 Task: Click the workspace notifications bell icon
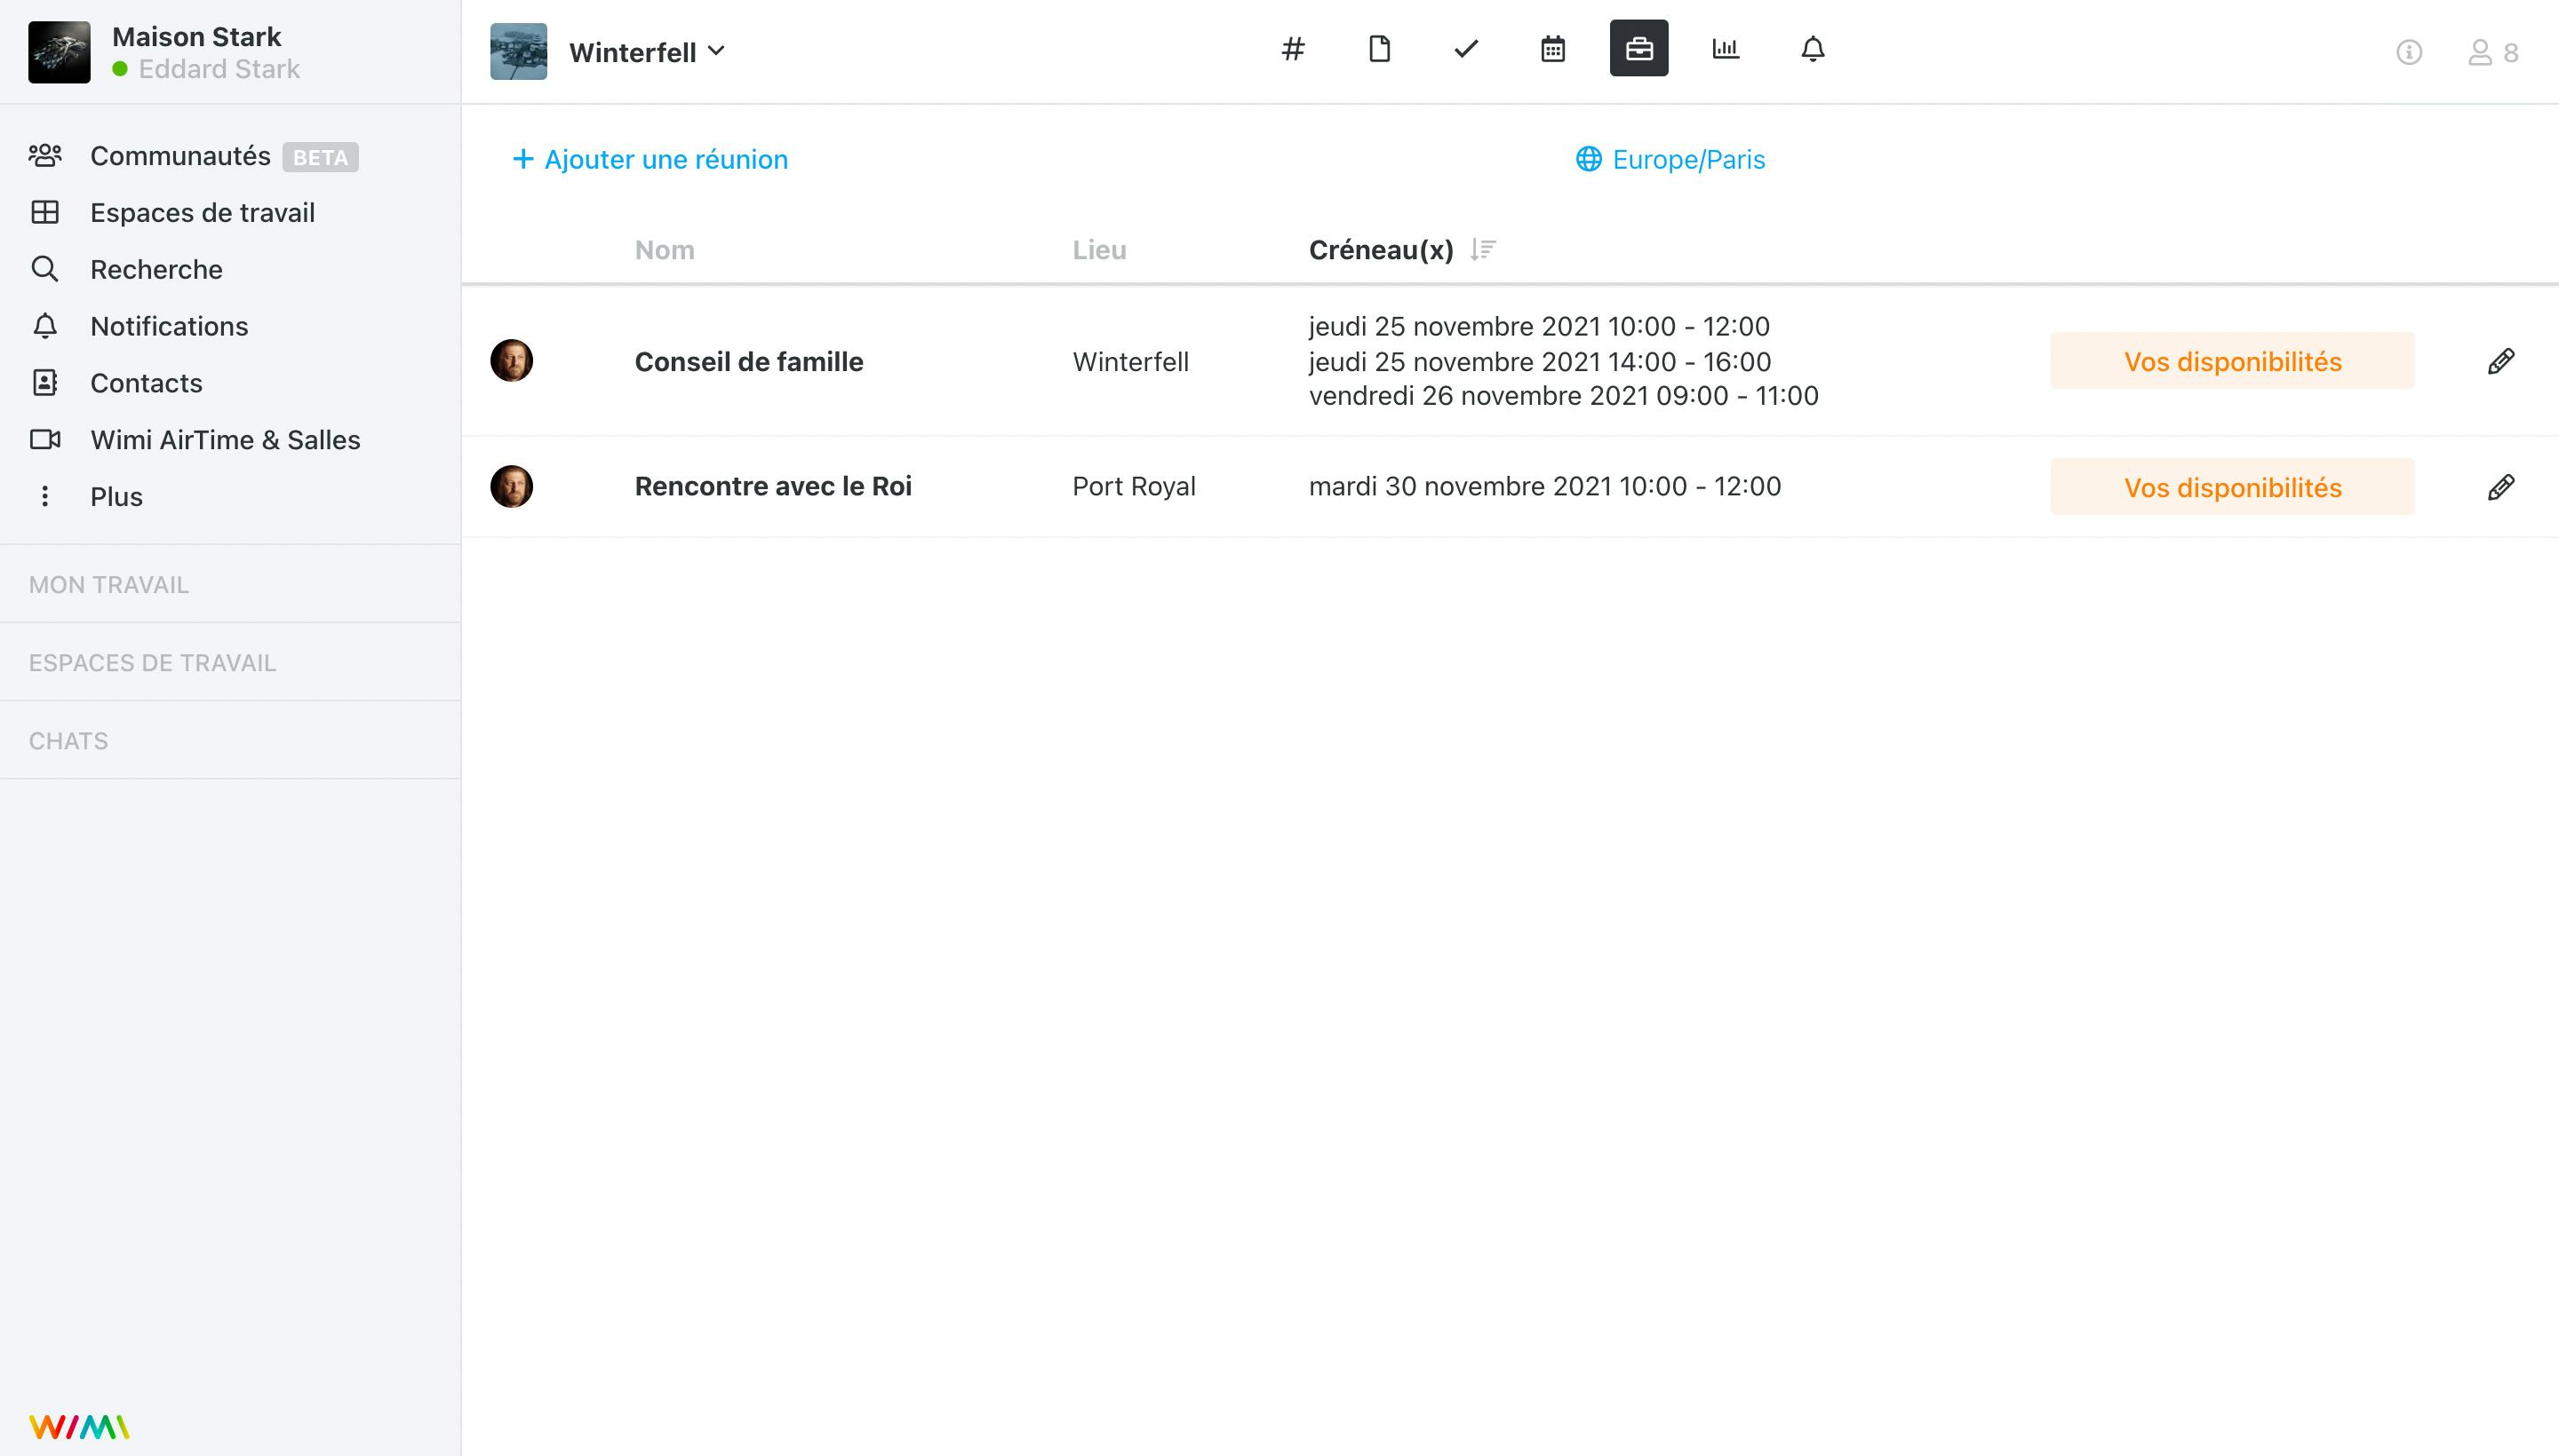pyautogui.click(x=1813, y=49)
